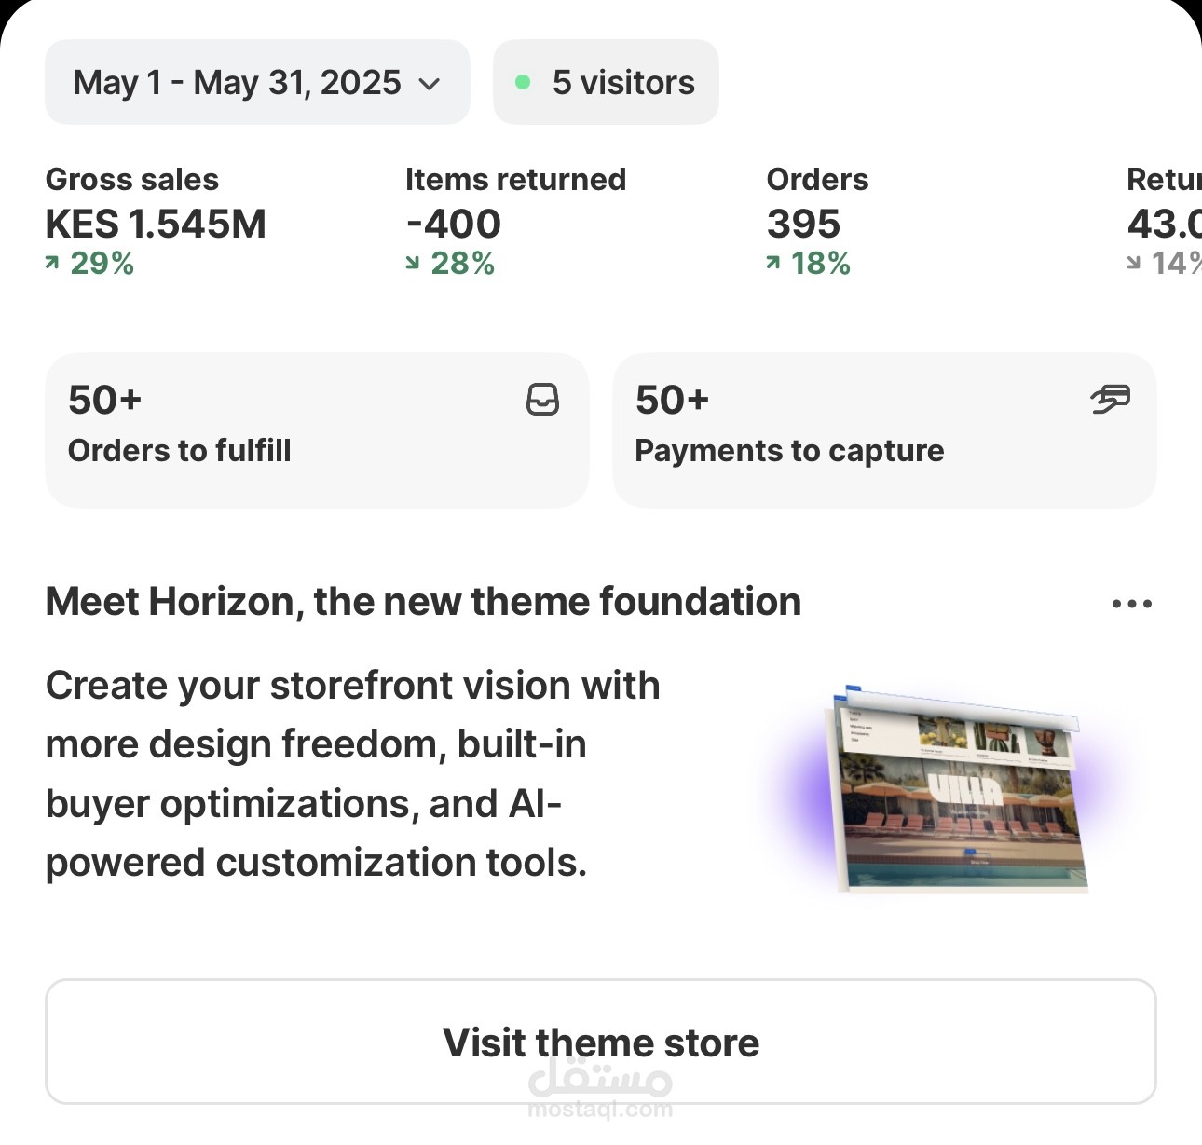Viewport: 1202px width, 1145px height.
Task: Click the Visit theme store button
Action: click(601, 1042)
